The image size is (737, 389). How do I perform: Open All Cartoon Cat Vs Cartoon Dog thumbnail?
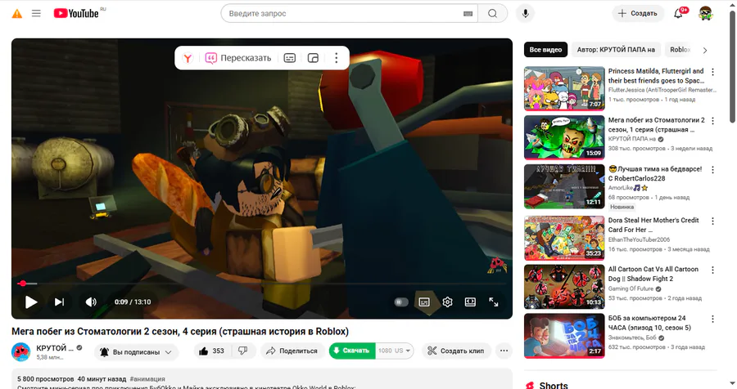pyautogui.click(x=564, y=287)
